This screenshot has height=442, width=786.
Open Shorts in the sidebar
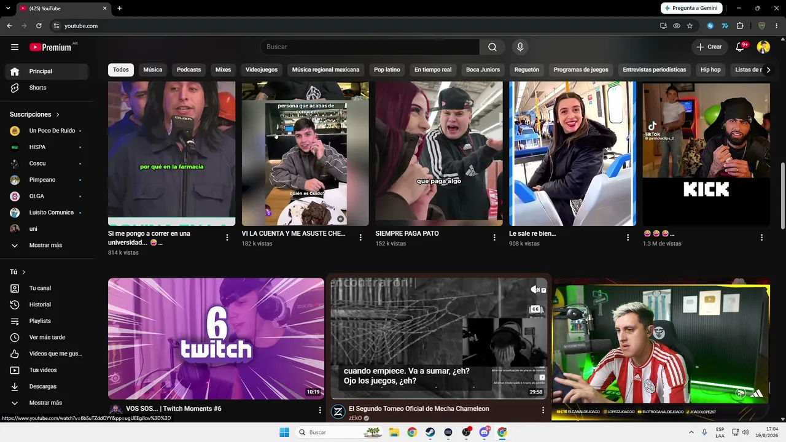click(x=48, y=88)
